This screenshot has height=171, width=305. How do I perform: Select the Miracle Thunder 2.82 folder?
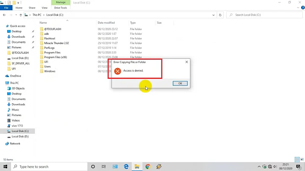tap(56, 43)
